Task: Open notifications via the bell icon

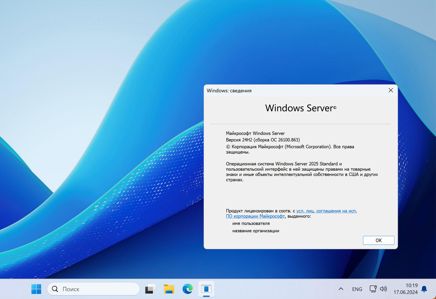Action: (424, 289)
